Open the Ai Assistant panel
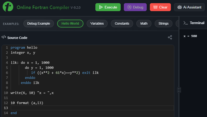This screenshot has width=207, height=117. point(189,7)
